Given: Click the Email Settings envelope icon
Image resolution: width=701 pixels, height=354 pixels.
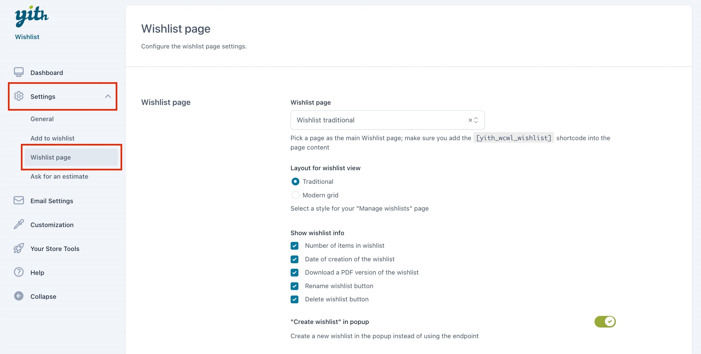Looking at the screenshot, I should (19, 201).
